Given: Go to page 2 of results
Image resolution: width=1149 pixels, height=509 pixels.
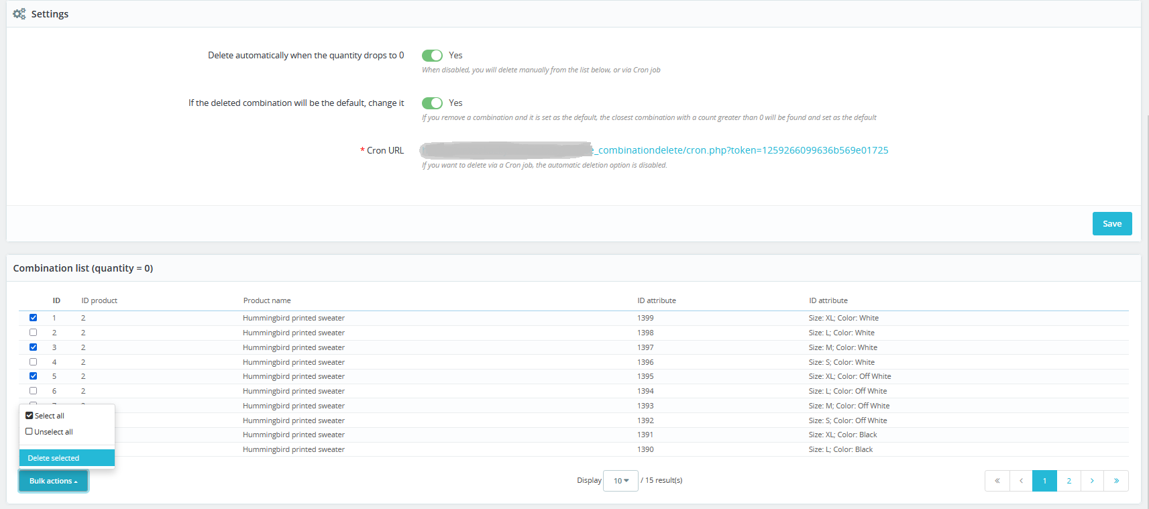Looking at the screenshot, I should click(1069, 481).
